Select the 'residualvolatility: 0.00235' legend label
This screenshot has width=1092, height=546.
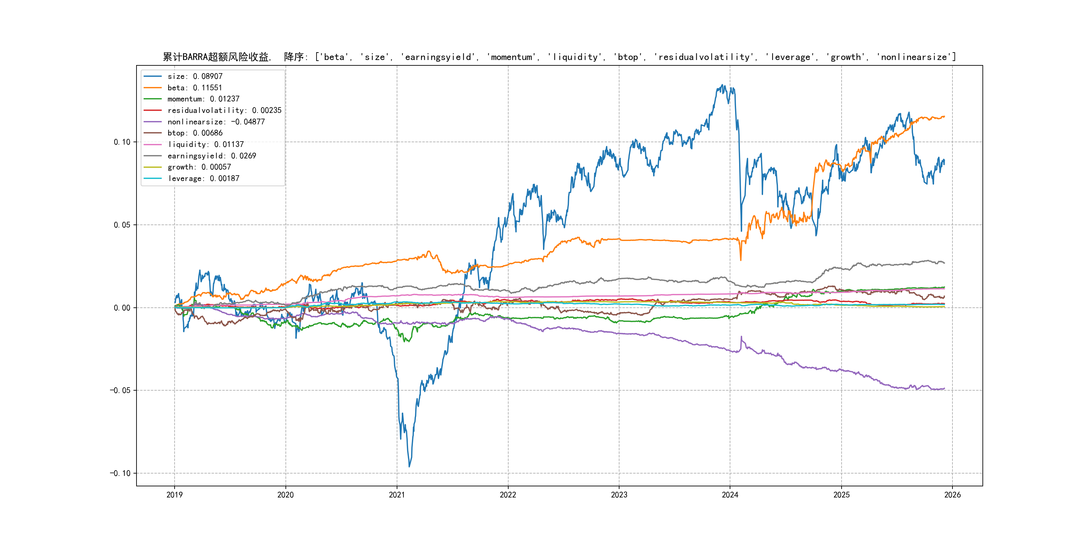pyautogui.click(x=224, y=110)
